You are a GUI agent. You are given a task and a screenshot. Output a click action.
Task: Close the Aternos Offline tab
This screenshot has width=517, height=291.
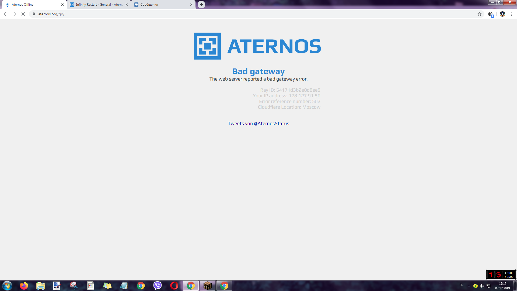[62, 5]
